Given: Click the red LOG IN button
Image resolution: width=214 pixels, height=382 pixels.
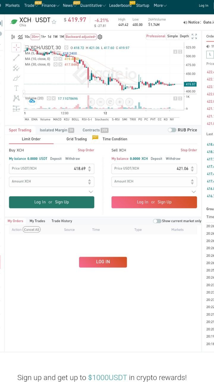Looking at the screenshot, I should coord(103,262).
